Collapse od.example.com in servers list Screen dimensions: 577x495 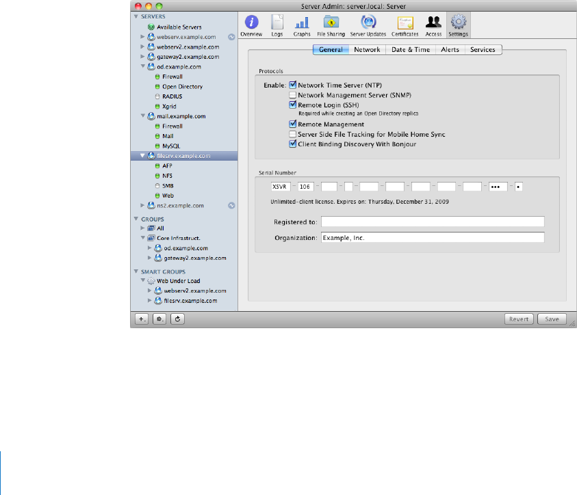pyautogui.click(x=143, y=66)
